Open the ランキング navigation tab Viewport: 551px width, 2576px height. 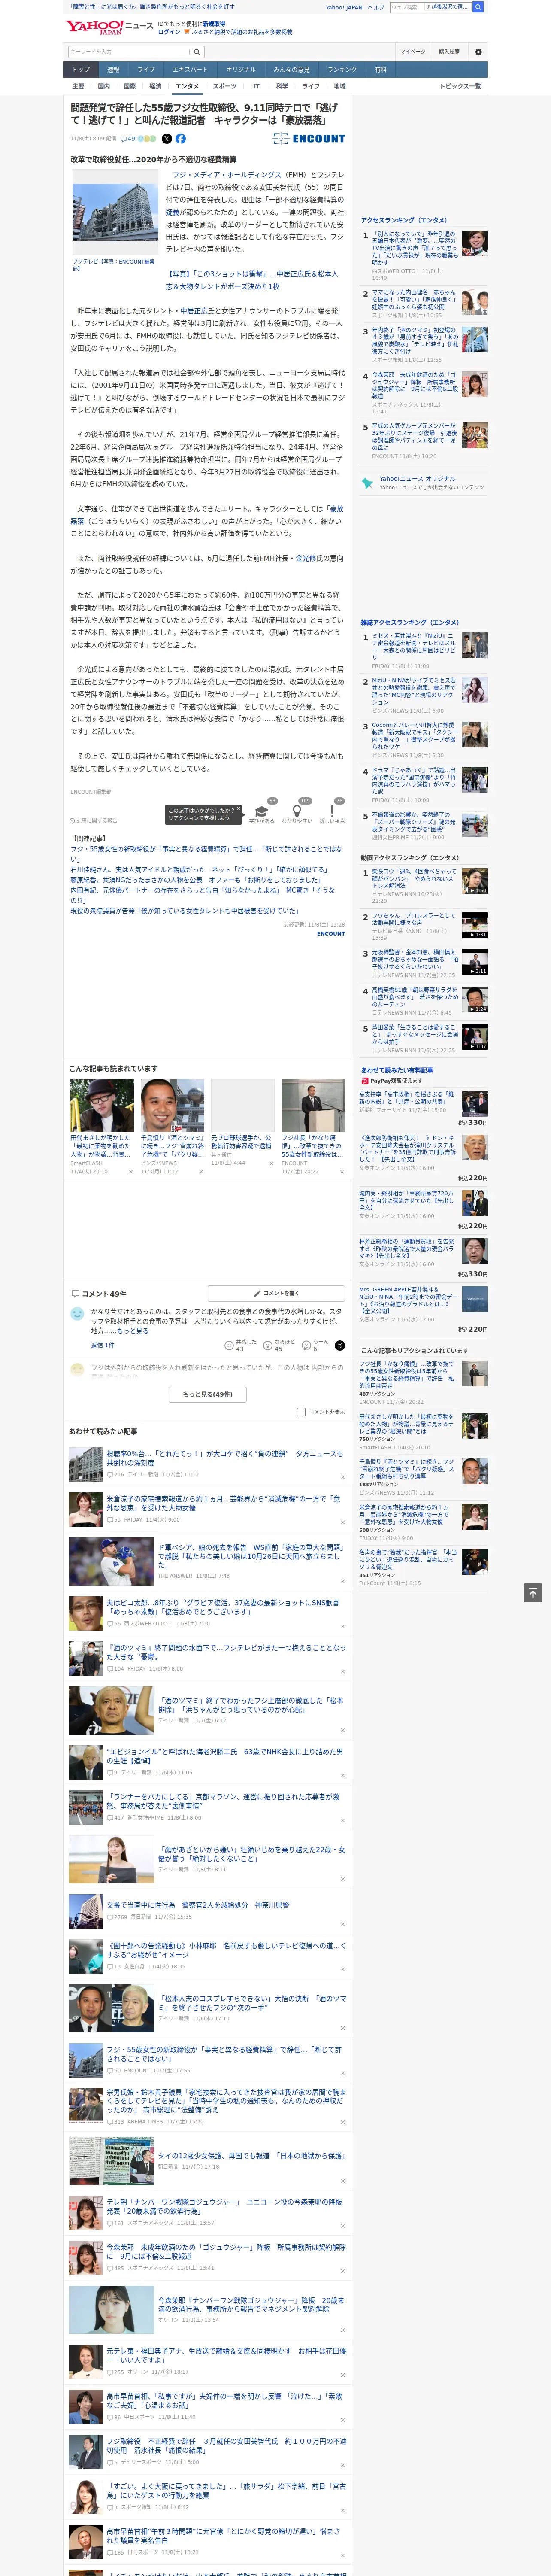coord(342,70)
